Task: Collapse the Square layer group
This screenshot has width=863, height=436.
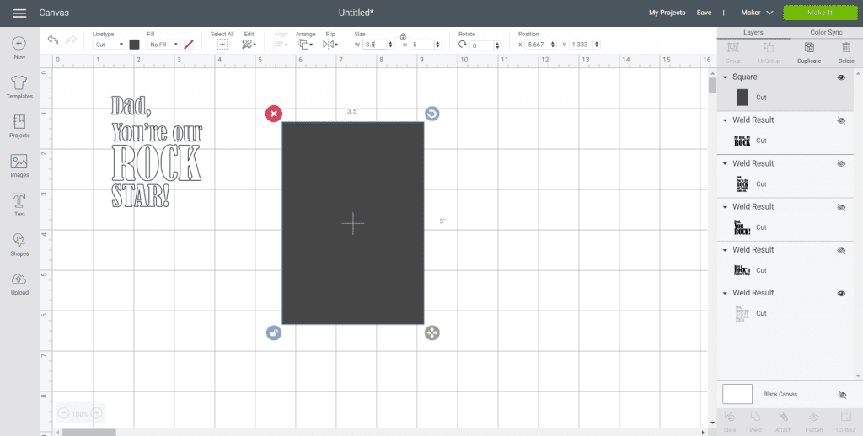Action: pos(726,77)
